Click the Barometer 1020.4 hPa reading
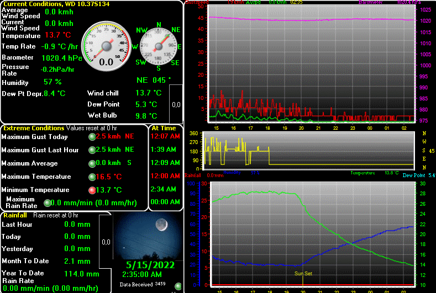The image size is (436, 293). (62, 58)
